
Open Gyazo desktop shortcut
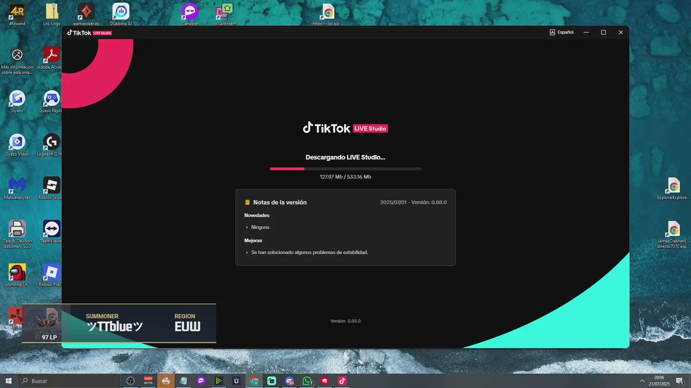pos(17,101)
